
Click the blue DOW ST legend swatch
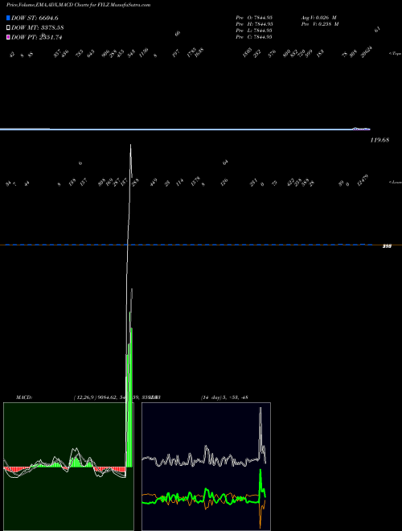click(8, 18)
